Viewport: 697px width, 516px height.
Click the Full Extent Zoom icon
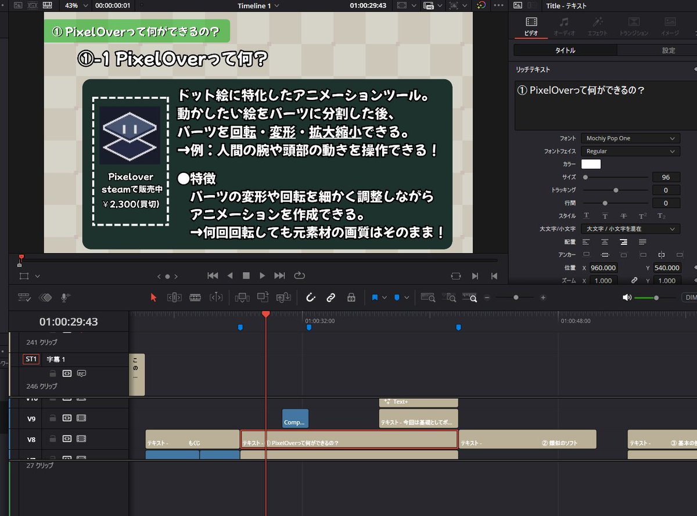coord(429,297)
